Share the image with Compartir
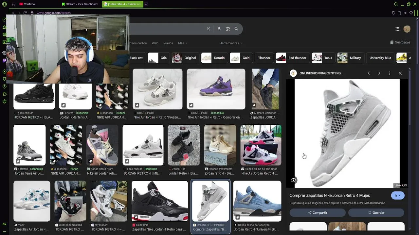 click(x=318, y=213)
